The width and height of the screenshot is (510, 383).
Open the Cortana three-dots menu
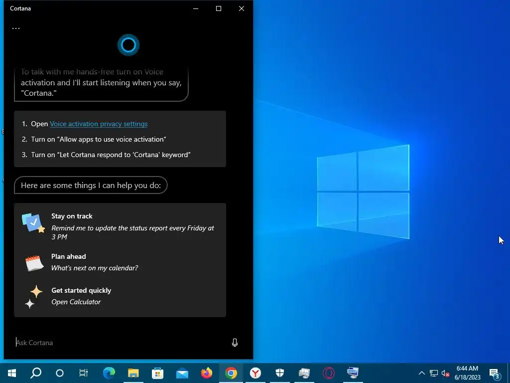point(16,28)
